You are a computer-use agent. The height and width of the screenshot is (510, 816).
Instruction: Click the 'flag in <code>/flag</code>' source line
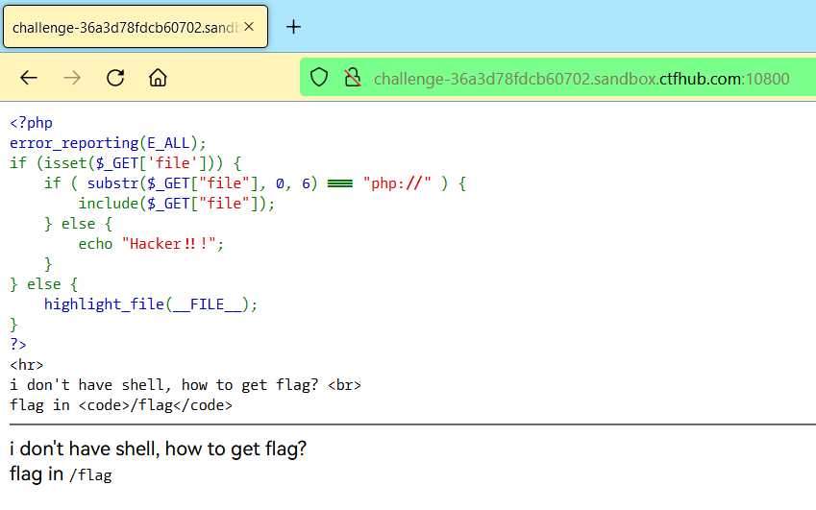pyautogui.click(x=121, y=405)
